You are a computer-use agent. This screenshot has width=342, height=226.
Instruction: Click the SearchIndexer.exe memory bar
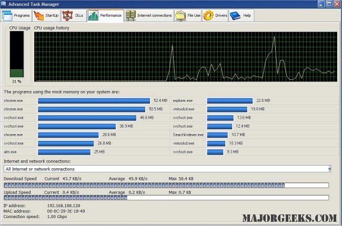pos(217,135)
